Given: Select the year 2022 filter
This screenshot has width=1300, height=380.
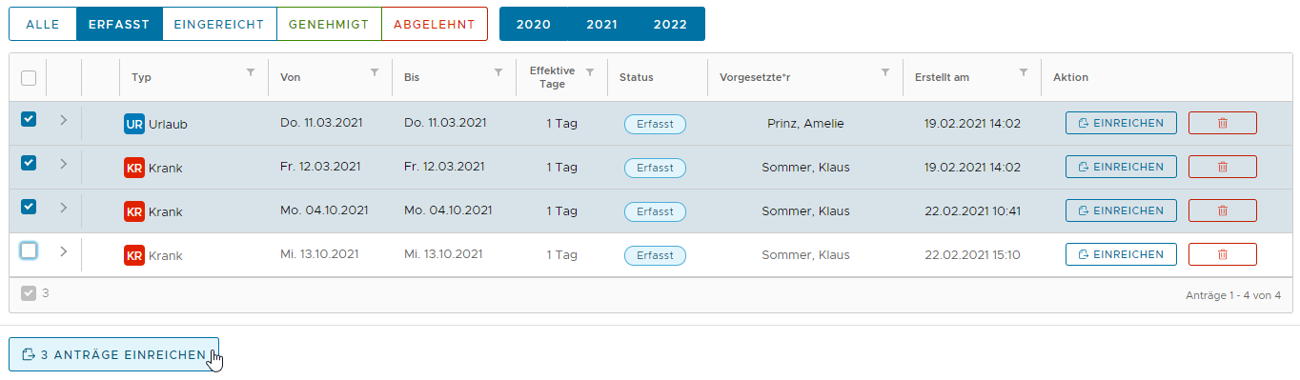Looking at the screenshot, I should [x=670, y=25].
